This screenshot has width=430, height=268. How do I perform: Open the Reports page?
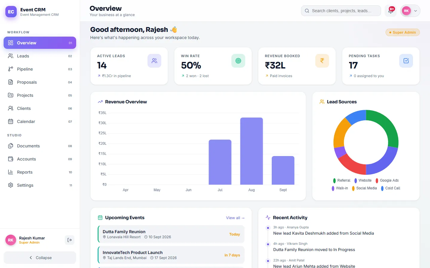(40, 172)
